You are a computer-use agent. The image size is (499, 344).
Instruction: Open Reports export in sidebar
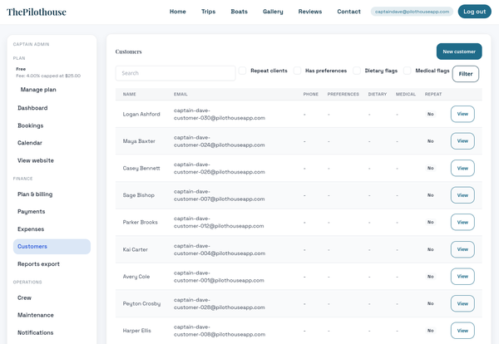tap(38, 264)
